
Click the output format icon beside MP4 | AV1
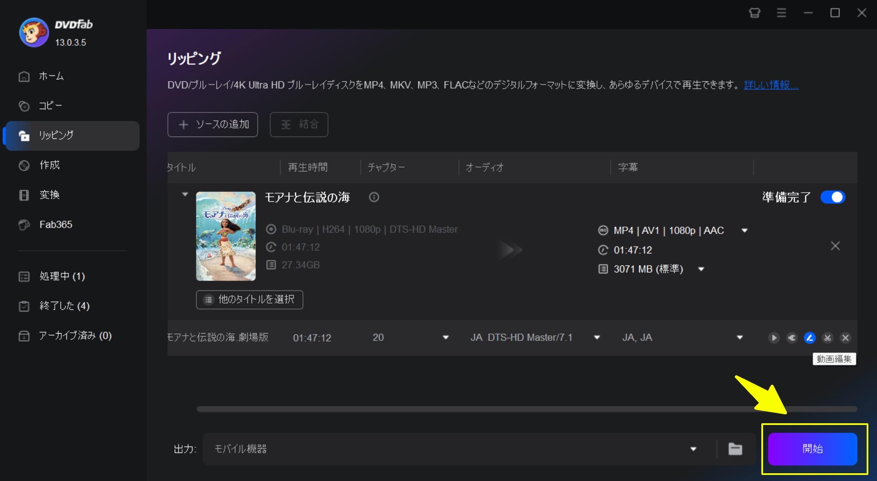[x=603, y=231]
